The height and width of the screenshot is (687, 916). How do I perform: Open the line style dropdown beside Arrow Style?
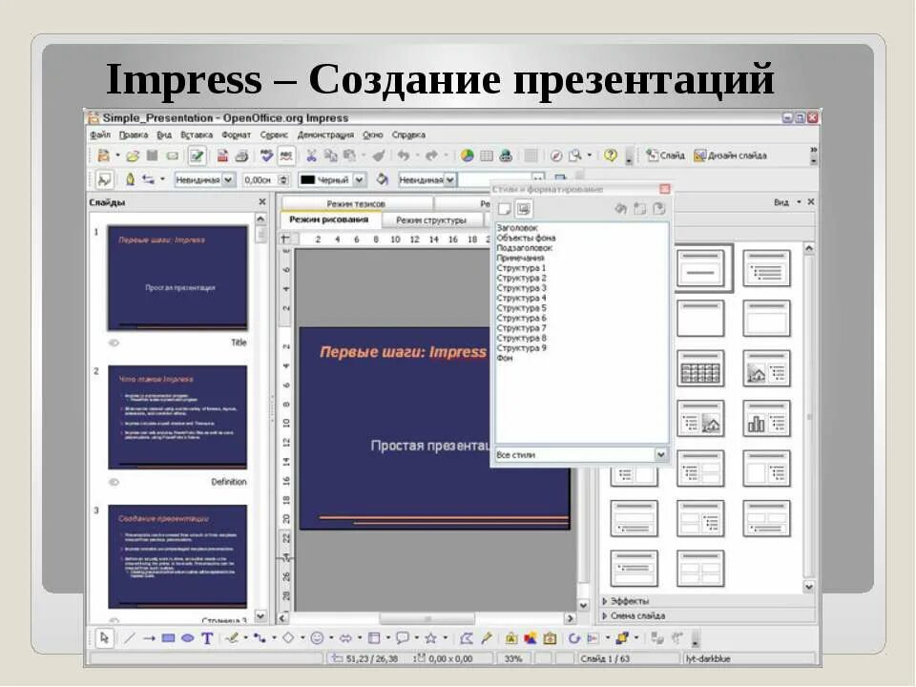click(228, 180)
